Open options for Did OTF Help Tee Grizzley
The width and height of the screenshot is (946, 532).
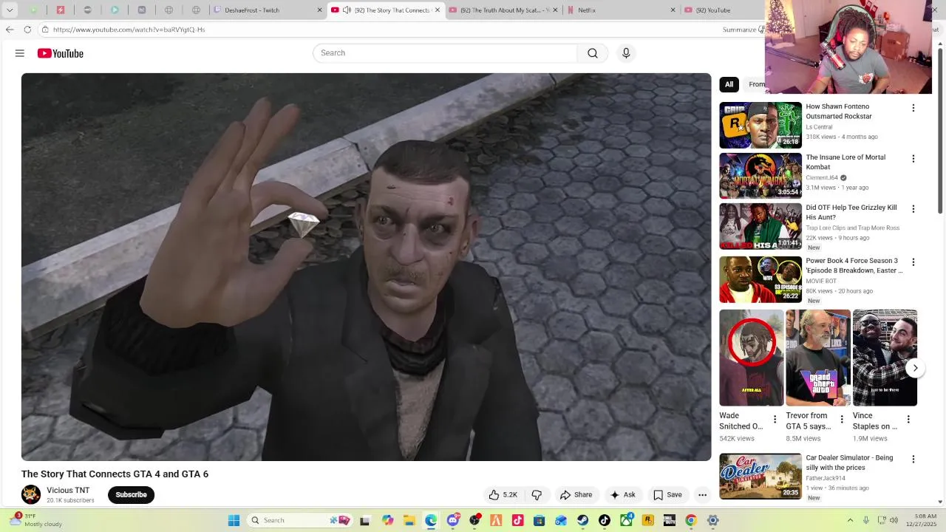[913, 209]
